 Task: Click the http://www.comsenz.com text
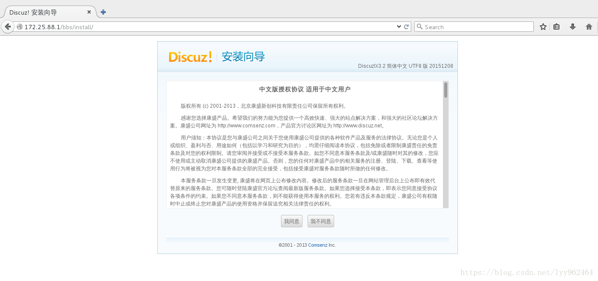pos(246,126)
